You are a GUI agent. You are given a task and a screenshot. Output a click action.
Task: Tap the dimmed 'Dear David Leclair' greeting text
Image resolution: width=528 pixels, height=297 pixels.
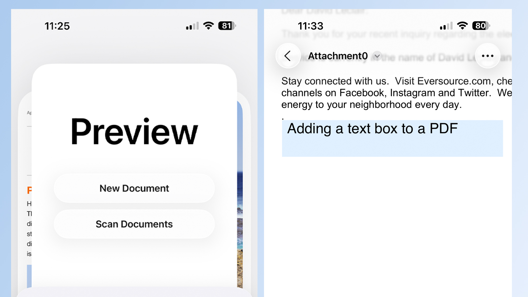coord(325,11)
